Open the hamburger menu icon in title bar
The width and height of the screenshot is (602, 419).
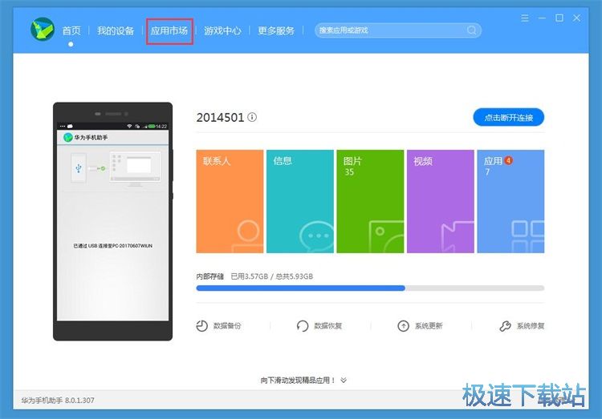524,18
